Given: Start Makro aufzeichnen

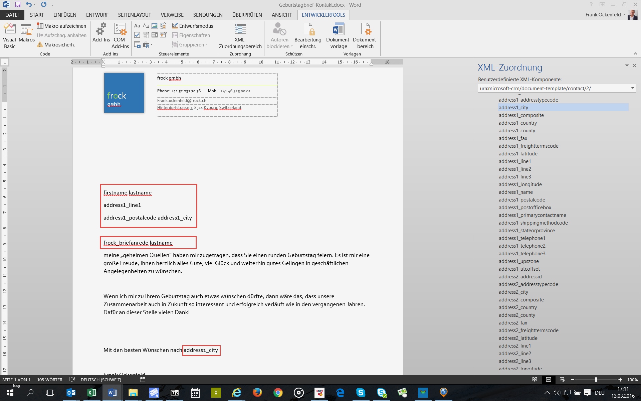Looking at the screenshot, I should click(x=61, y=25).
